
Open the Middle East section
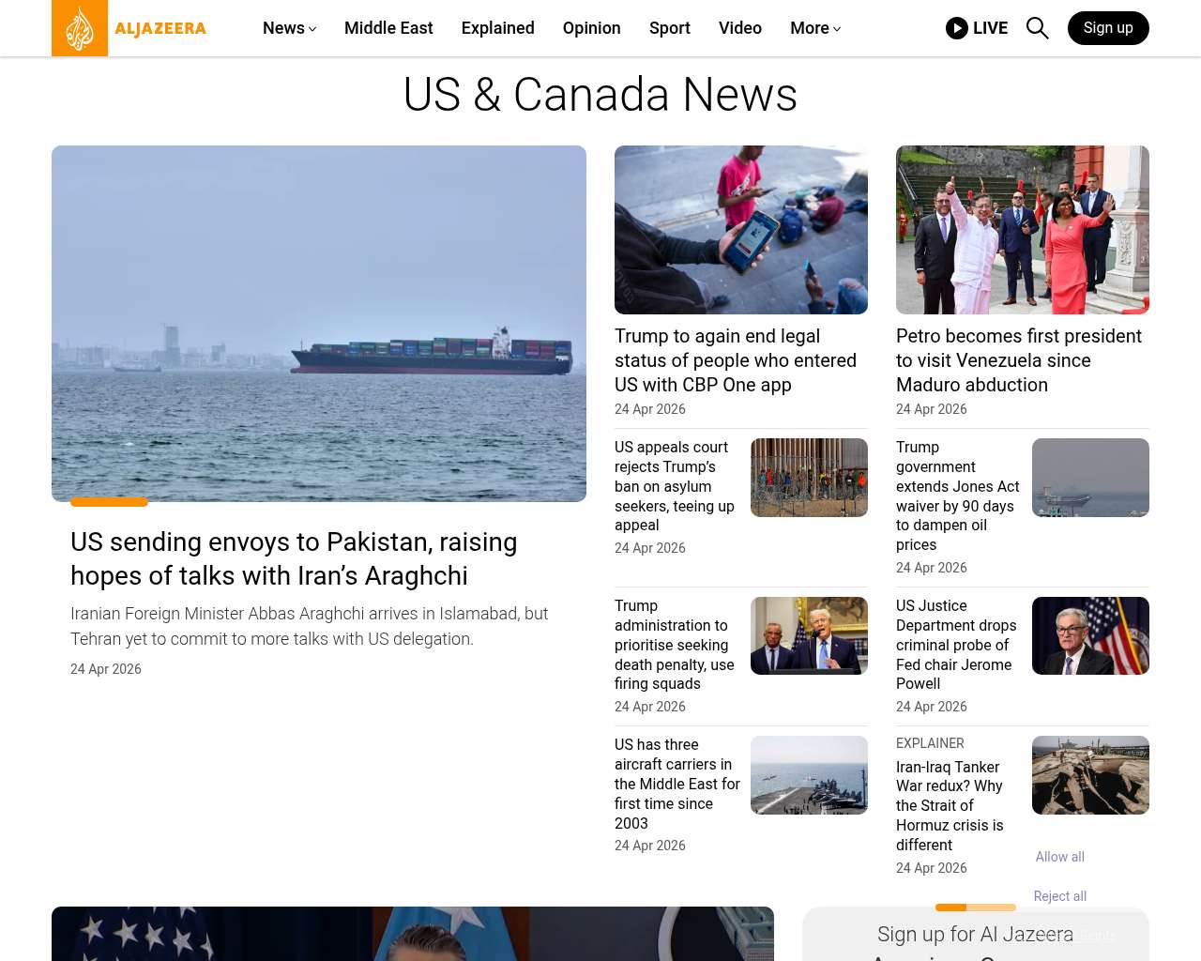click(388, 28)
